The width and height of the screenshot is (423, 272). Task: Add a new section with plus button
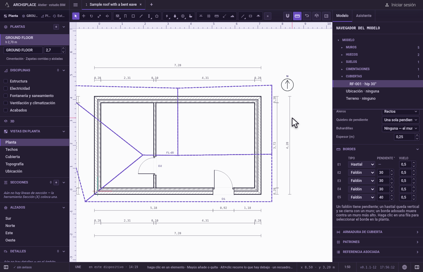pyautogui.click(x=56, y=183)
